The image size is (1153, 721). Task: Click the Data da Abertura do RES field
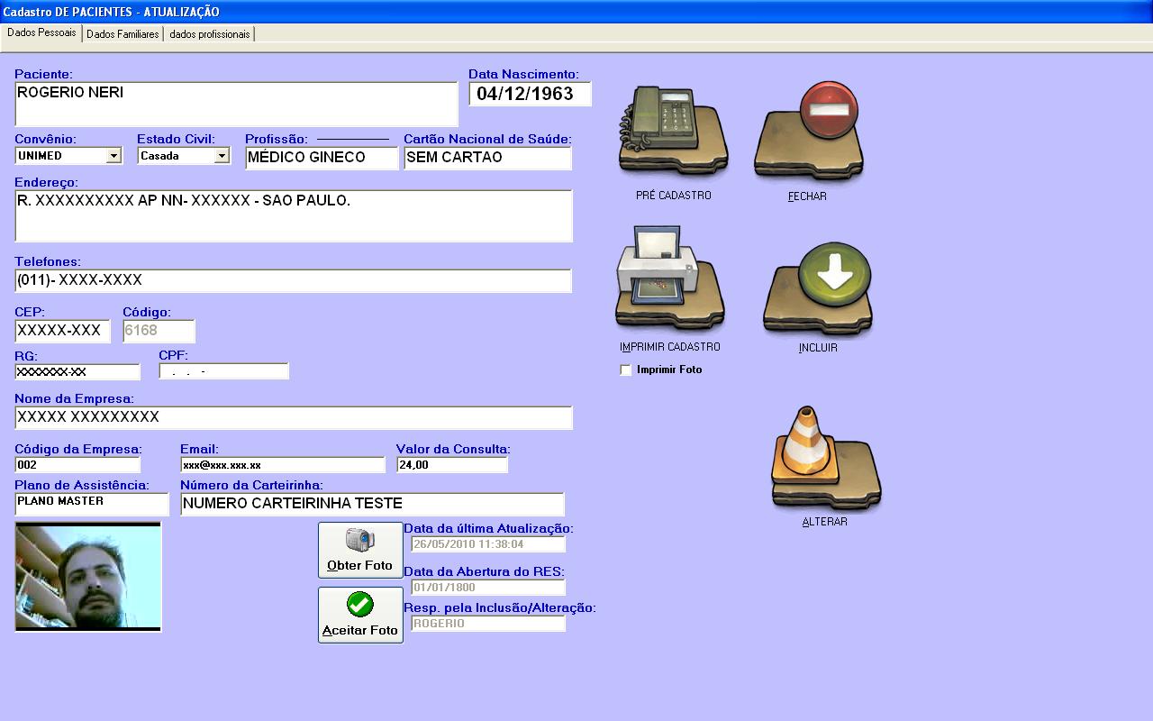click(x=488, y=588)
